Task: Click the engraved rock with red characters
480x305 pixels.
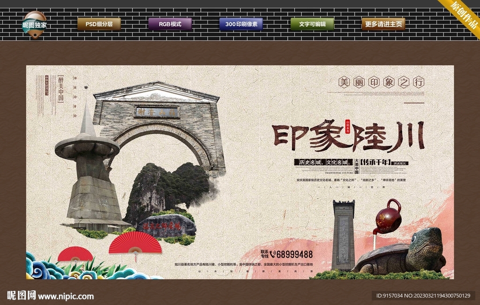Action: (x=166, y=226)
